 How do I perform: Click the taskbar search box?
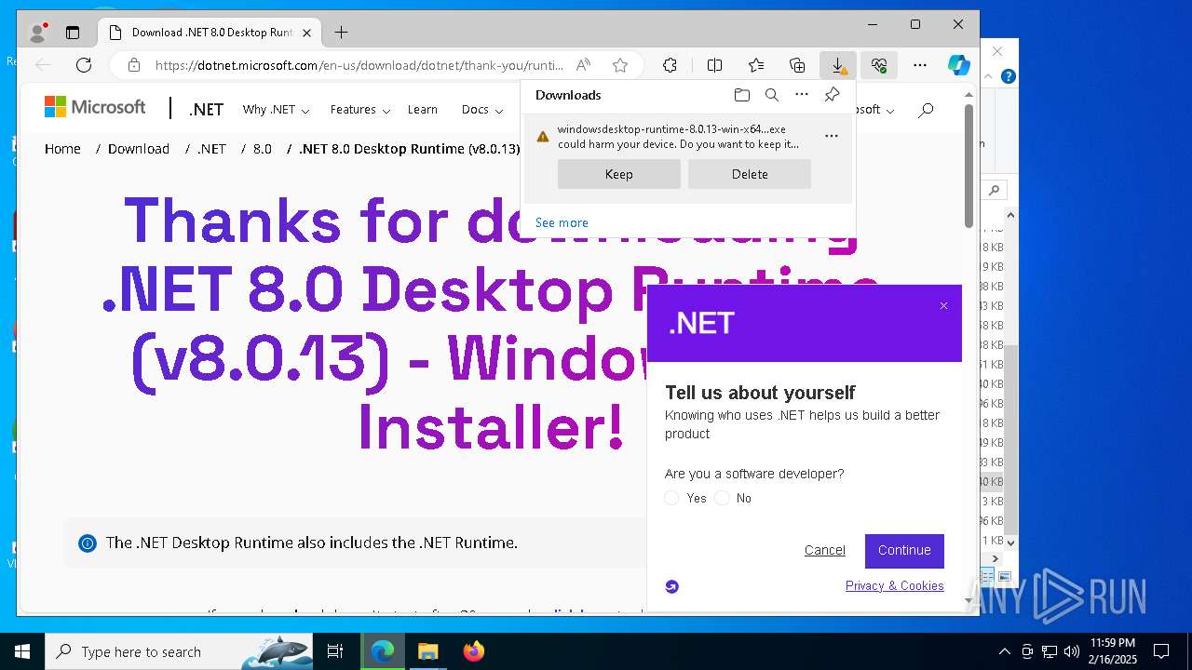tap(179, 651)
